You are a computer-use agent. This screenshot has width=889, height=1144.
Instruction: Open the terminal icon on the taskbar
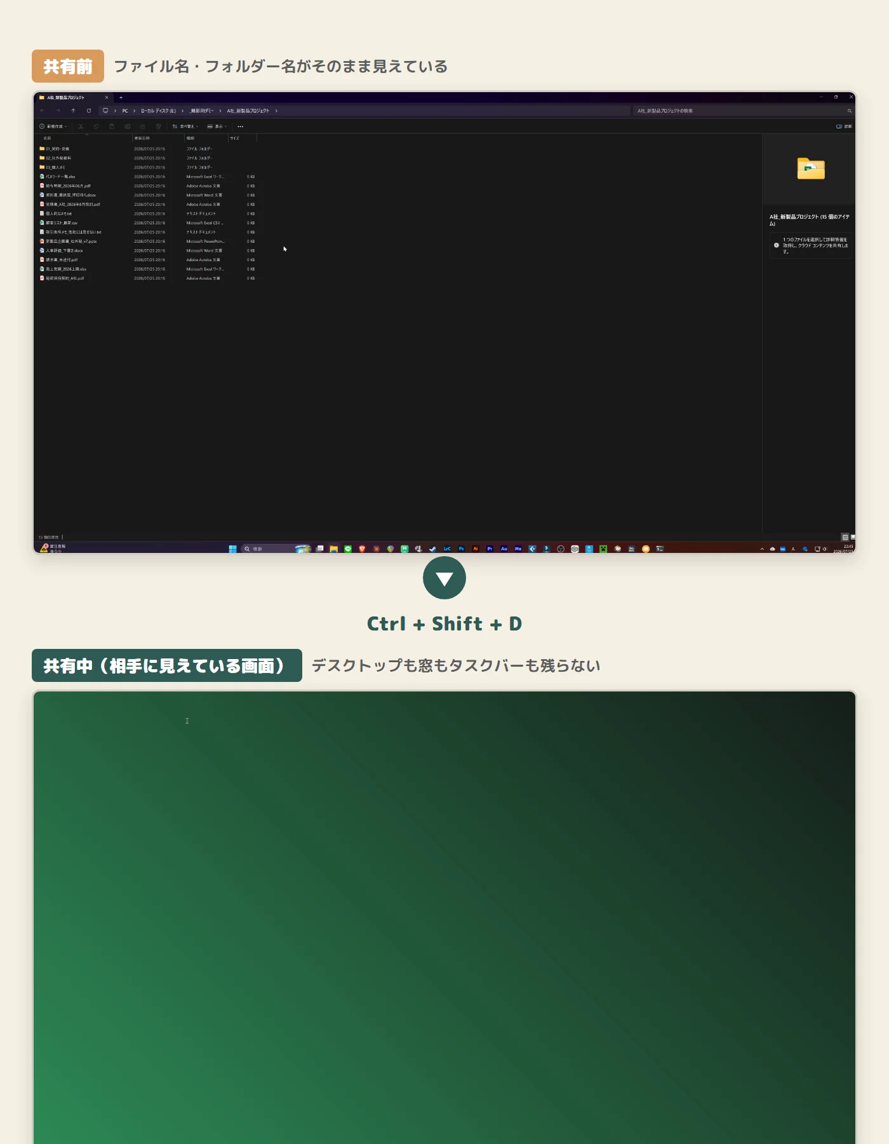pos(660,549)
